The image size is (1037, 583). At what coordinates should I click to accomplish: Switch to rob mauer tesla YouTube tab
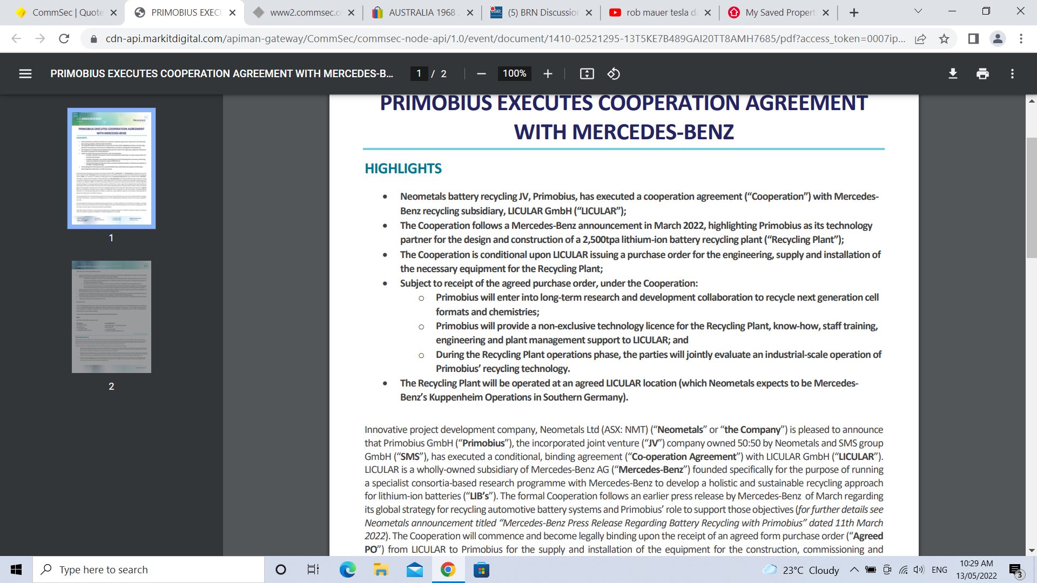click(x=661, y=12)
